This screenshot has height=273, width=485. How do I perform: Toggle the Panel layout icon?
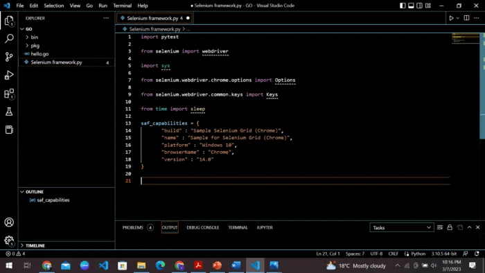(x=411, y=6)
